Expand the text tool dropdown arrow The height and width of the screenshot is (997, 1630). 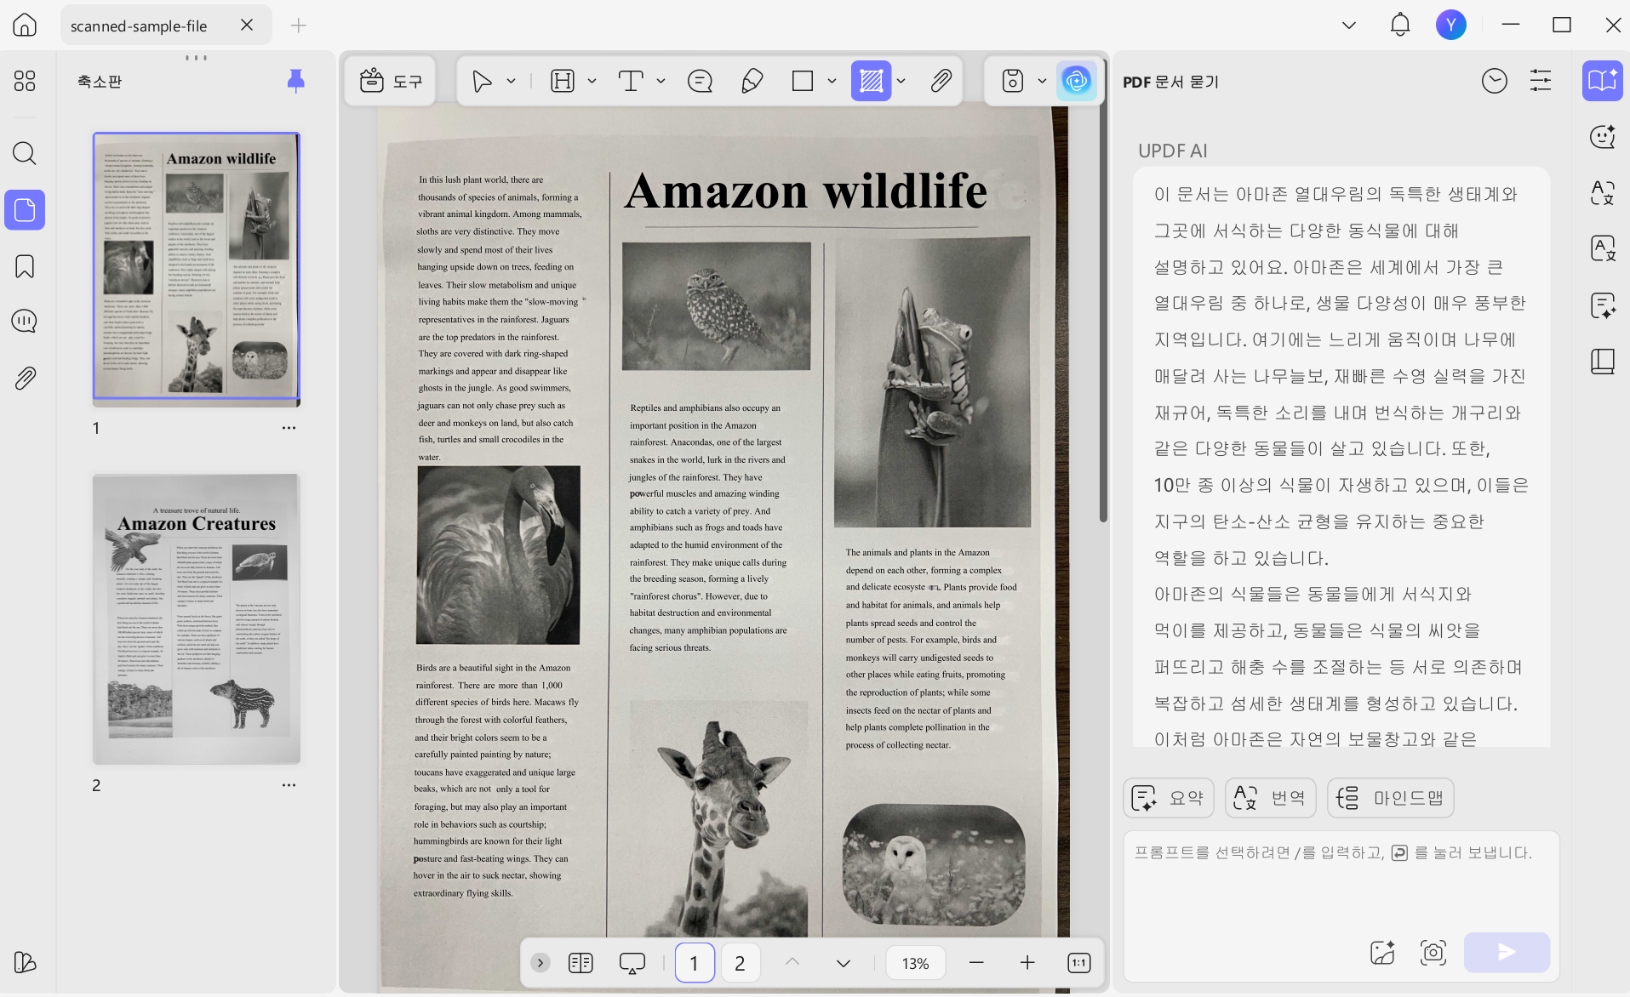click(x=661, y=81)
